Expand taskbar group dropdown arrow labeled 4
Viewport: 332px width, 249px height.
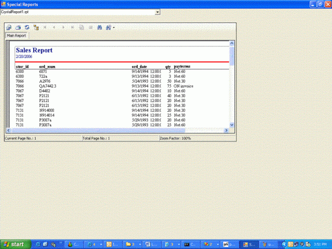(x=101, y=244)
